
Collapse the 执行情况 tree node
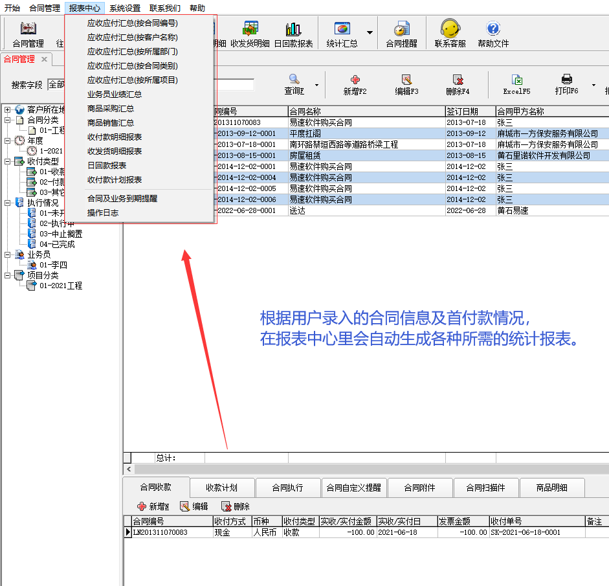coord(7,203)
